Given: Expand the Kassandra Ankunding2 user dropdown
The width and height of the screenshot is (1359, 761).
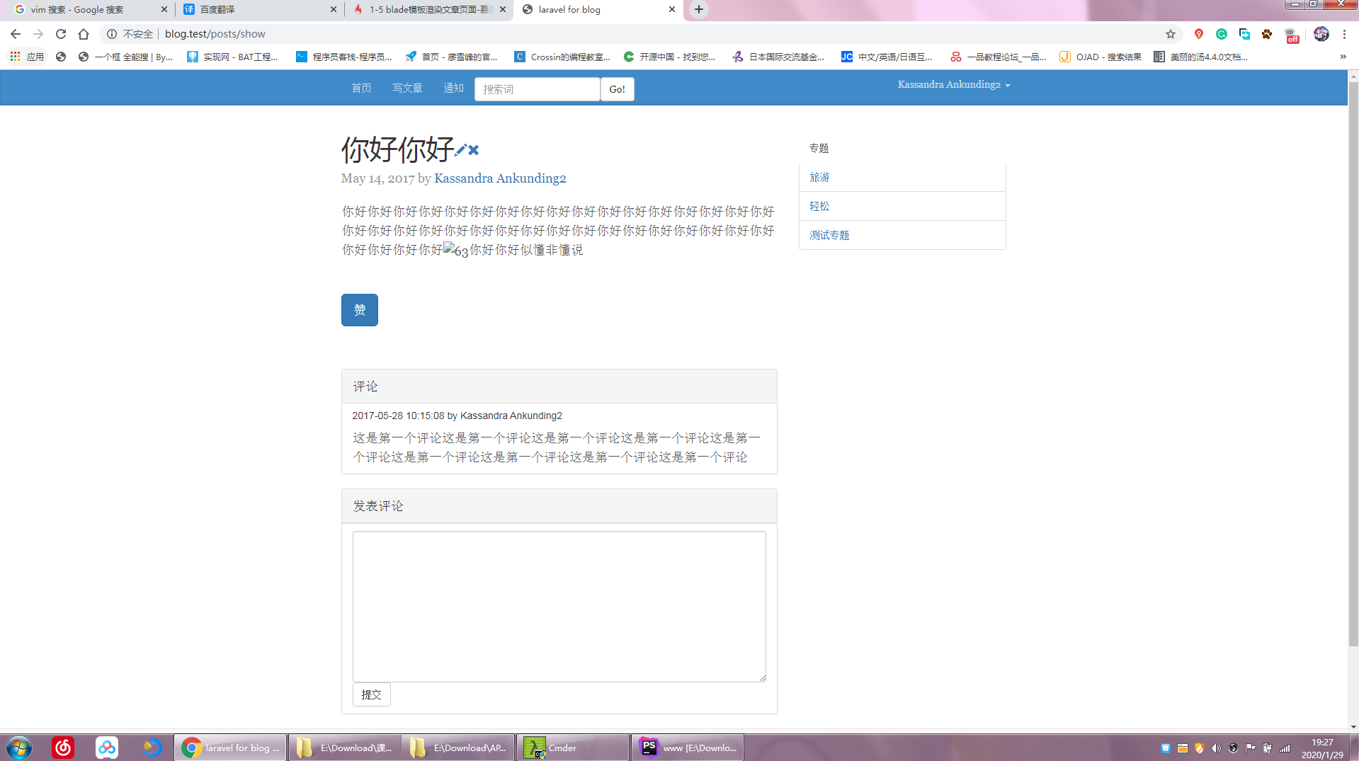Looking at the screenshot, I should tap(954, 84).
